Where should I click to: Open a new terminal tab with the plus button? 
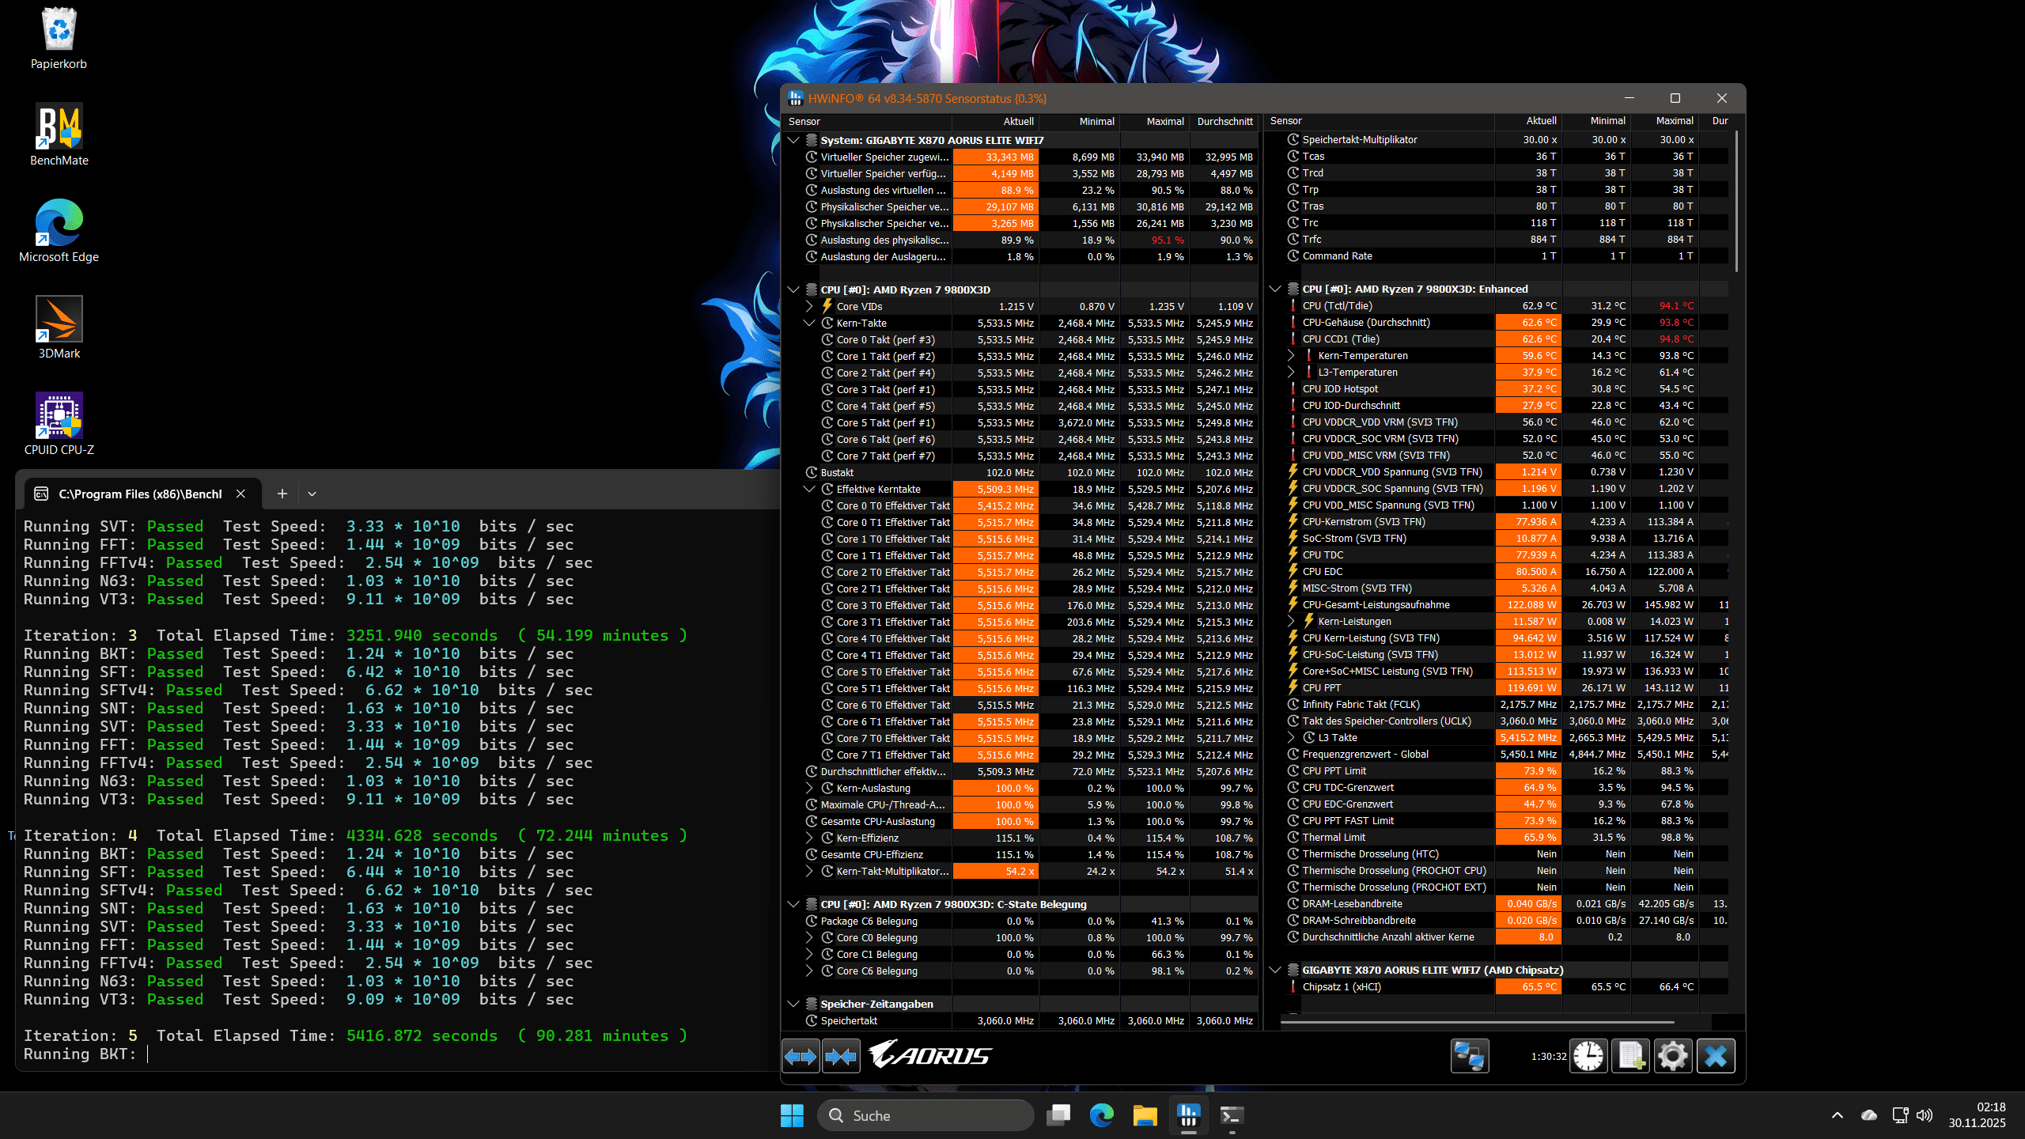(281, 493)
